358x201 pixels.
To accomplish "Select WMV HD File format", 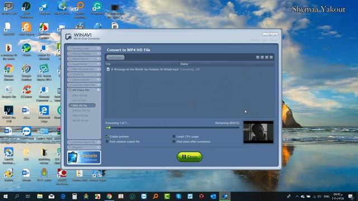I will click(80, 116).
